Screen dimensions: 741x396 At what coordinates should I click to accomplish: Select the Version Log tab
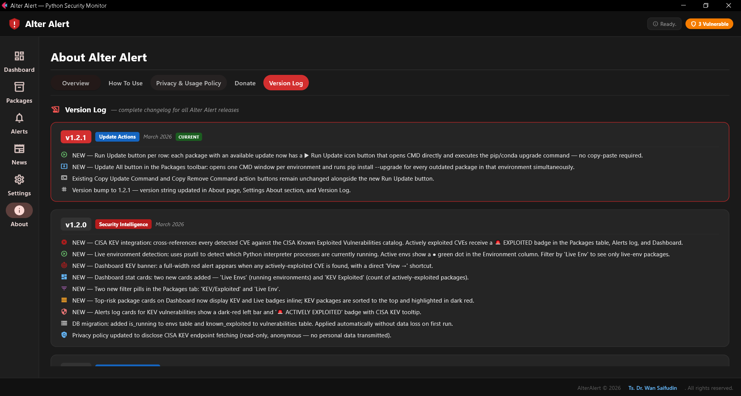click(x=286, y=83)
